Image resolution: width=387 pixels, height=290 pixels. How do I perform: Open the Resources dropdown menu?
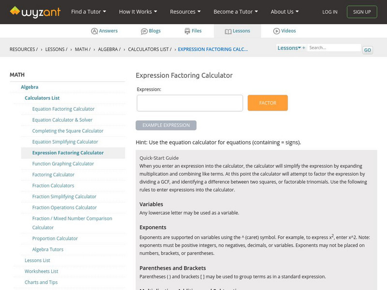pos(185,12)
